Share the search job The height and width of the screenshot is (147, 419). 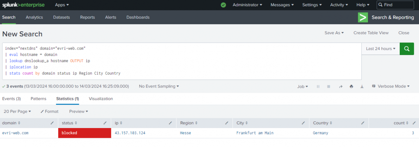click(340, 87)
